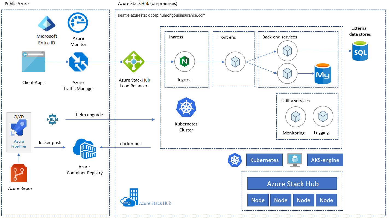
Task: Select the wide Azure Stack Hub box above the nodes
Action: 292,184
